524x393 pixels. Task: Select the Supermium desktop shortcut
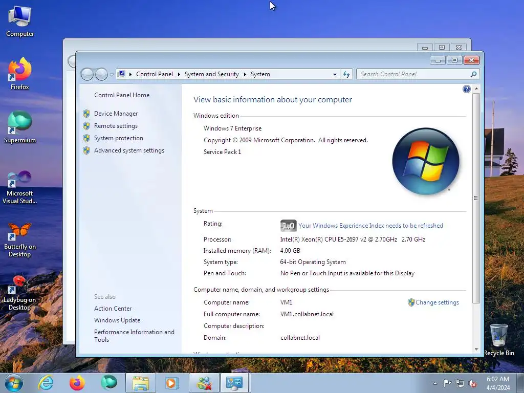[x=20, y=127]
